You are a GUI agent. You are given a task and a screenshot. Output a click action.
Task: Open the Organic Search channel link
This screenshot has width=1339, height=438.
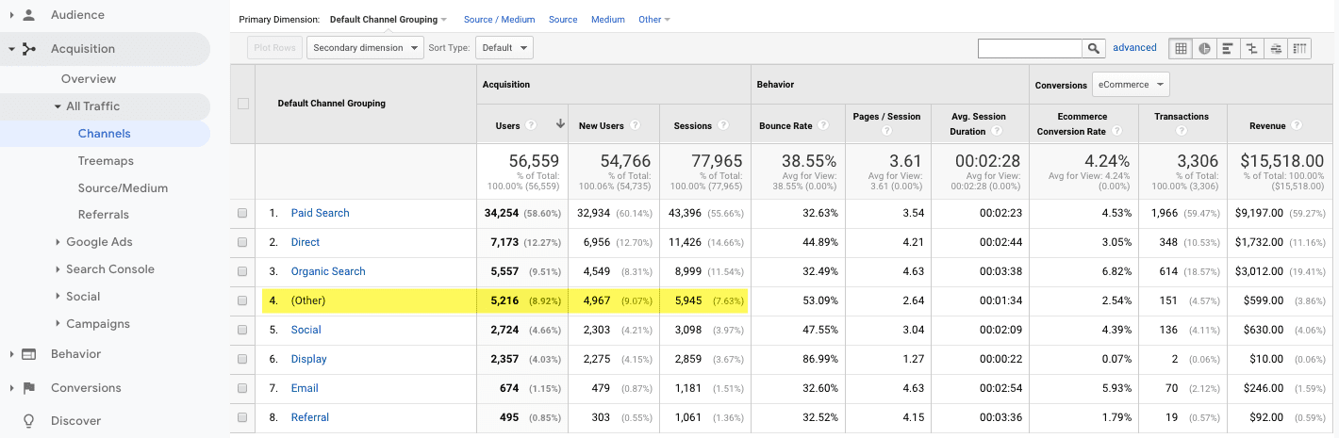click(328, 271)
